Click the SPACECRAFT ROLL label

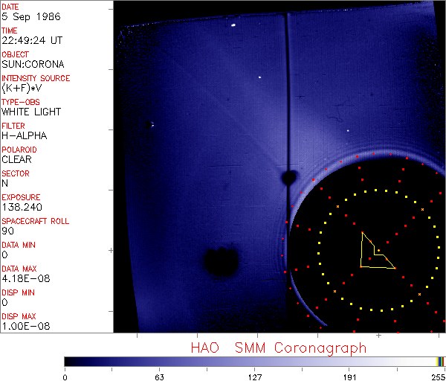click(x=36, y=221)
